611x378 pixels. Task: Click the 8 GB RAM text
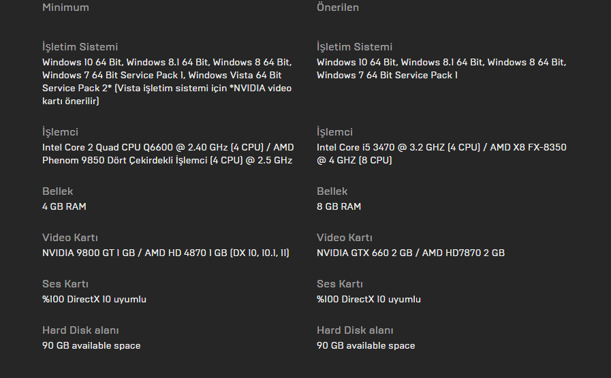pyautogui.click(x=339, y=206)
